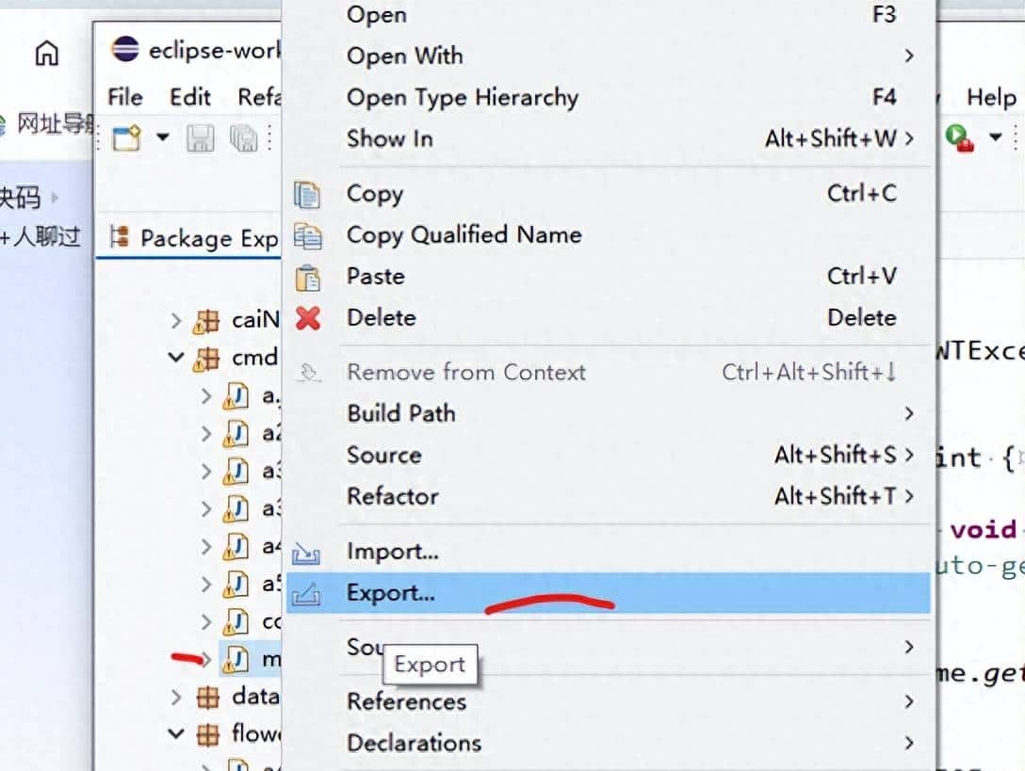This screenshot has width=1025, height=771.
Task: Expand the caiN package node
Action: tap(175, 321)
